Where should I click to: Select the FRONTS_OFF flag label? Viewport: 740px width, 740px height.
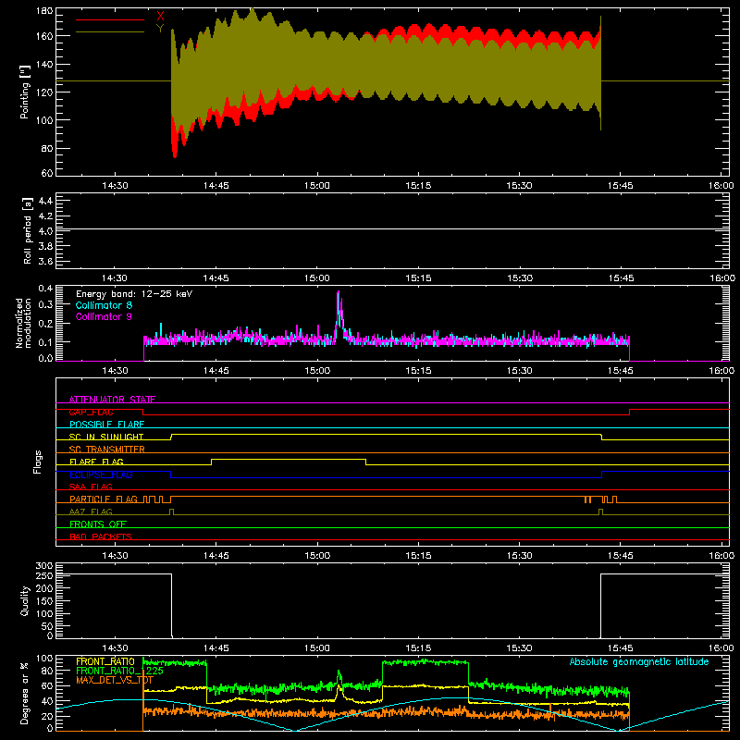click(x=98, y=524)
